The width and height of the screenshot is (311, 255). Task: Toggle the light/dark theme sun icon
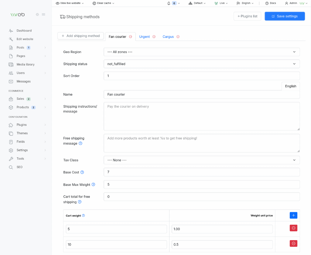click(x=37, y=15)
